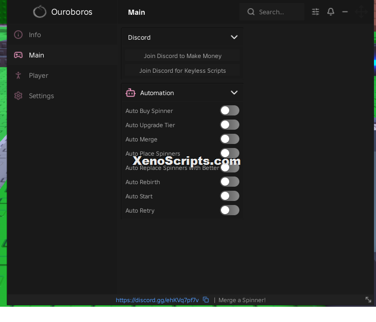Copy the Discord link with copy icon
Viewport: 376px width, 322px height.
[206, 300]
